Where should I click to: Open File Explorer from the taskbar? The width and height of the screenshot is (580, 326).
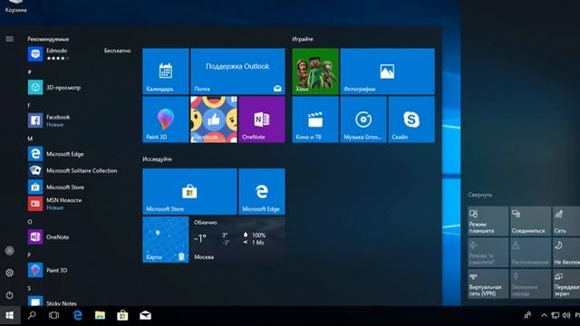[x=100, y=315]
